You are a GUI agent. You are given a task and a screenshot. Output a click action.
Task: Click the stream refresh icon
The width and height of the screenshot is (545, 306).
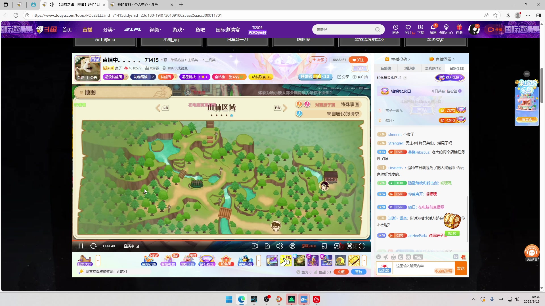pos(93,246)
